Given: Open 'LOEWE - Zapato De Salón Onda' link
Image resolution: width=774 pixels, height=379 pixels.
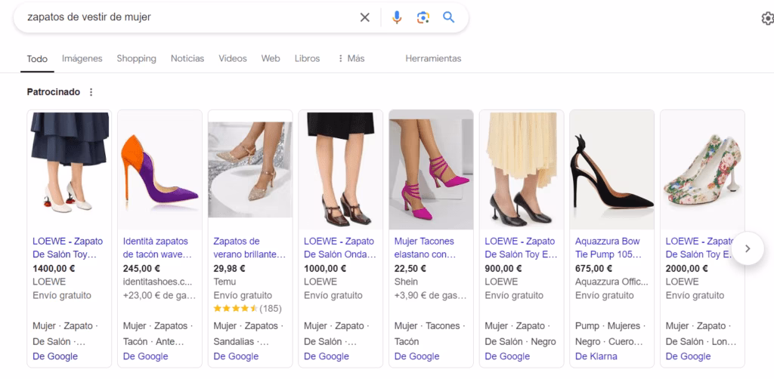Looking at the screenshot, I should tap(339, 248).
